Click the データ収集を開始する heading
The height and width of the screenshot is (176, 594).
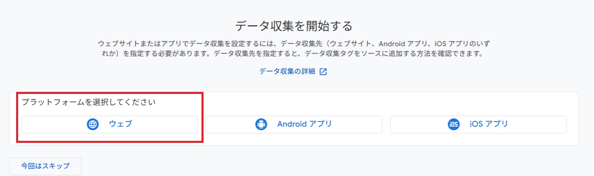point(293,26)
